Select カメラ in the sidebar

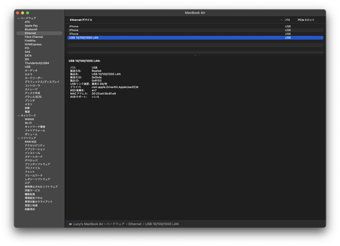(x=29, y=75)
